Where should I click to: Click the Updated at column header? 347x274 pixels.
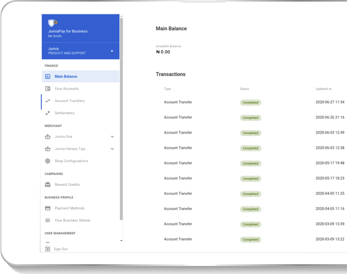point(323,89)
